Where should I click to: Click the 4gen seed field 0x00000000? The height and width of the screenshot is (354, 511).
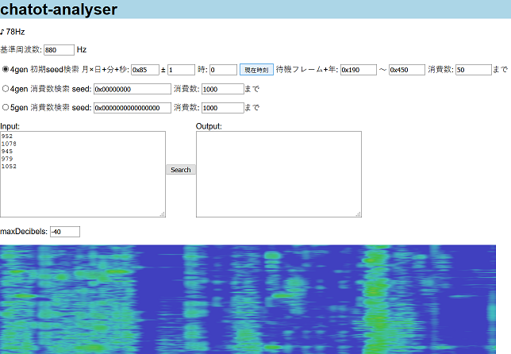click(133, 89)
